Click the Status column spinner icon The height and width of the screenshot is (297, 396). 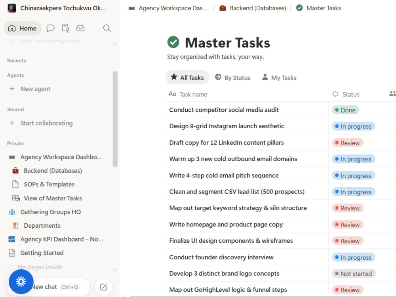click(335, 94)
